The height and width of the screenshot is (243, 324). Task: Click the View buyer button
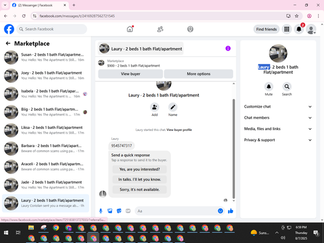tap(130, 74)
